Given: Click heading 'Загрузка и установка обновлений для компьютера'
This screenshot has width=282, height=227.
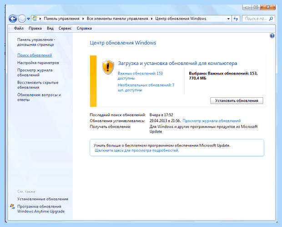Looking at the screenshot, I should point(177,64).
